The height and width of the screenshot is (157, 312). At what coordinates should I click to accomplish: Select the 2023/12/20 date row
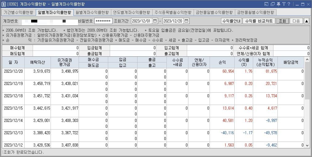[x=153, y=74]
